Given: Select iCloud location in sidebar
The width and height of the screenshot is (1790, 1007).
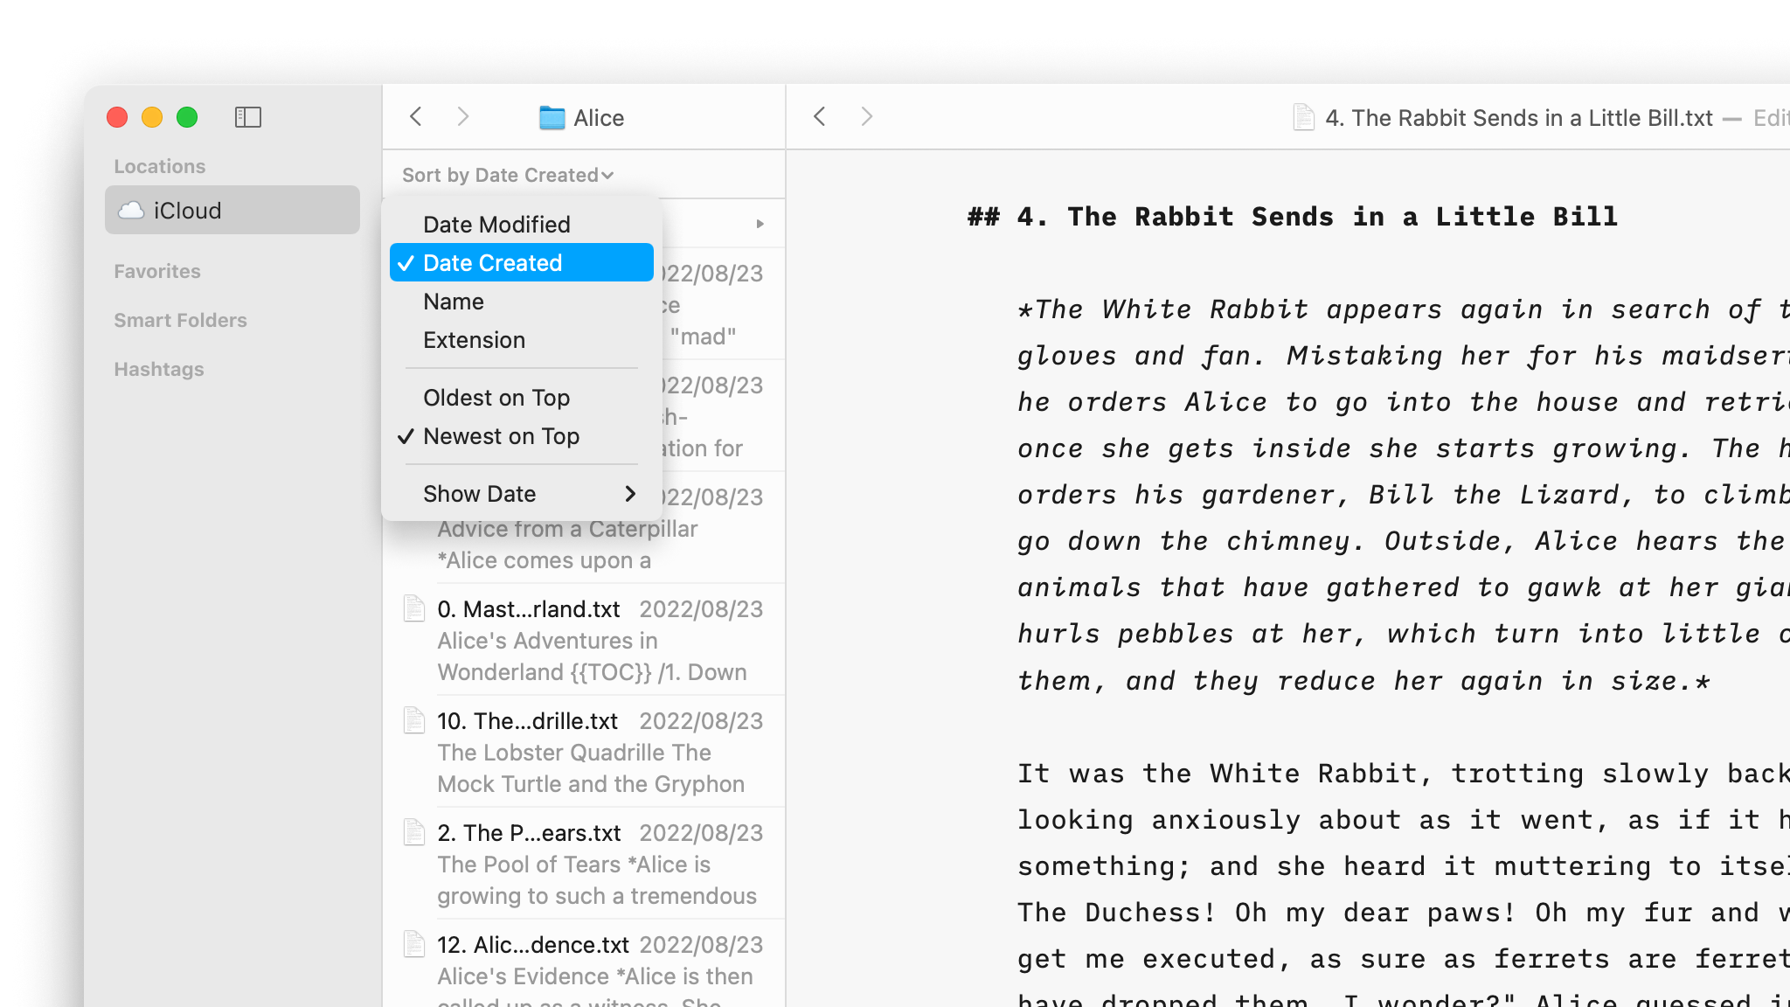Looking at the screenshot, I should tap(232, 210).
